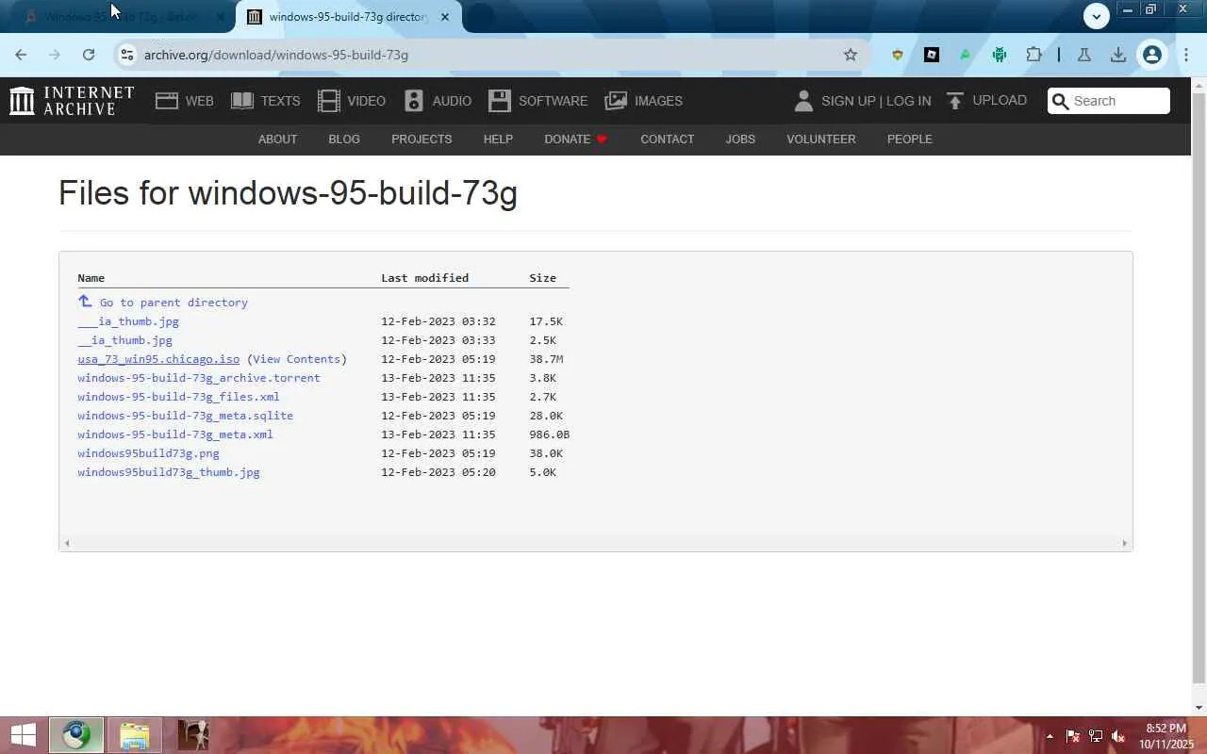Click the DONATE link

pos(576,139)
